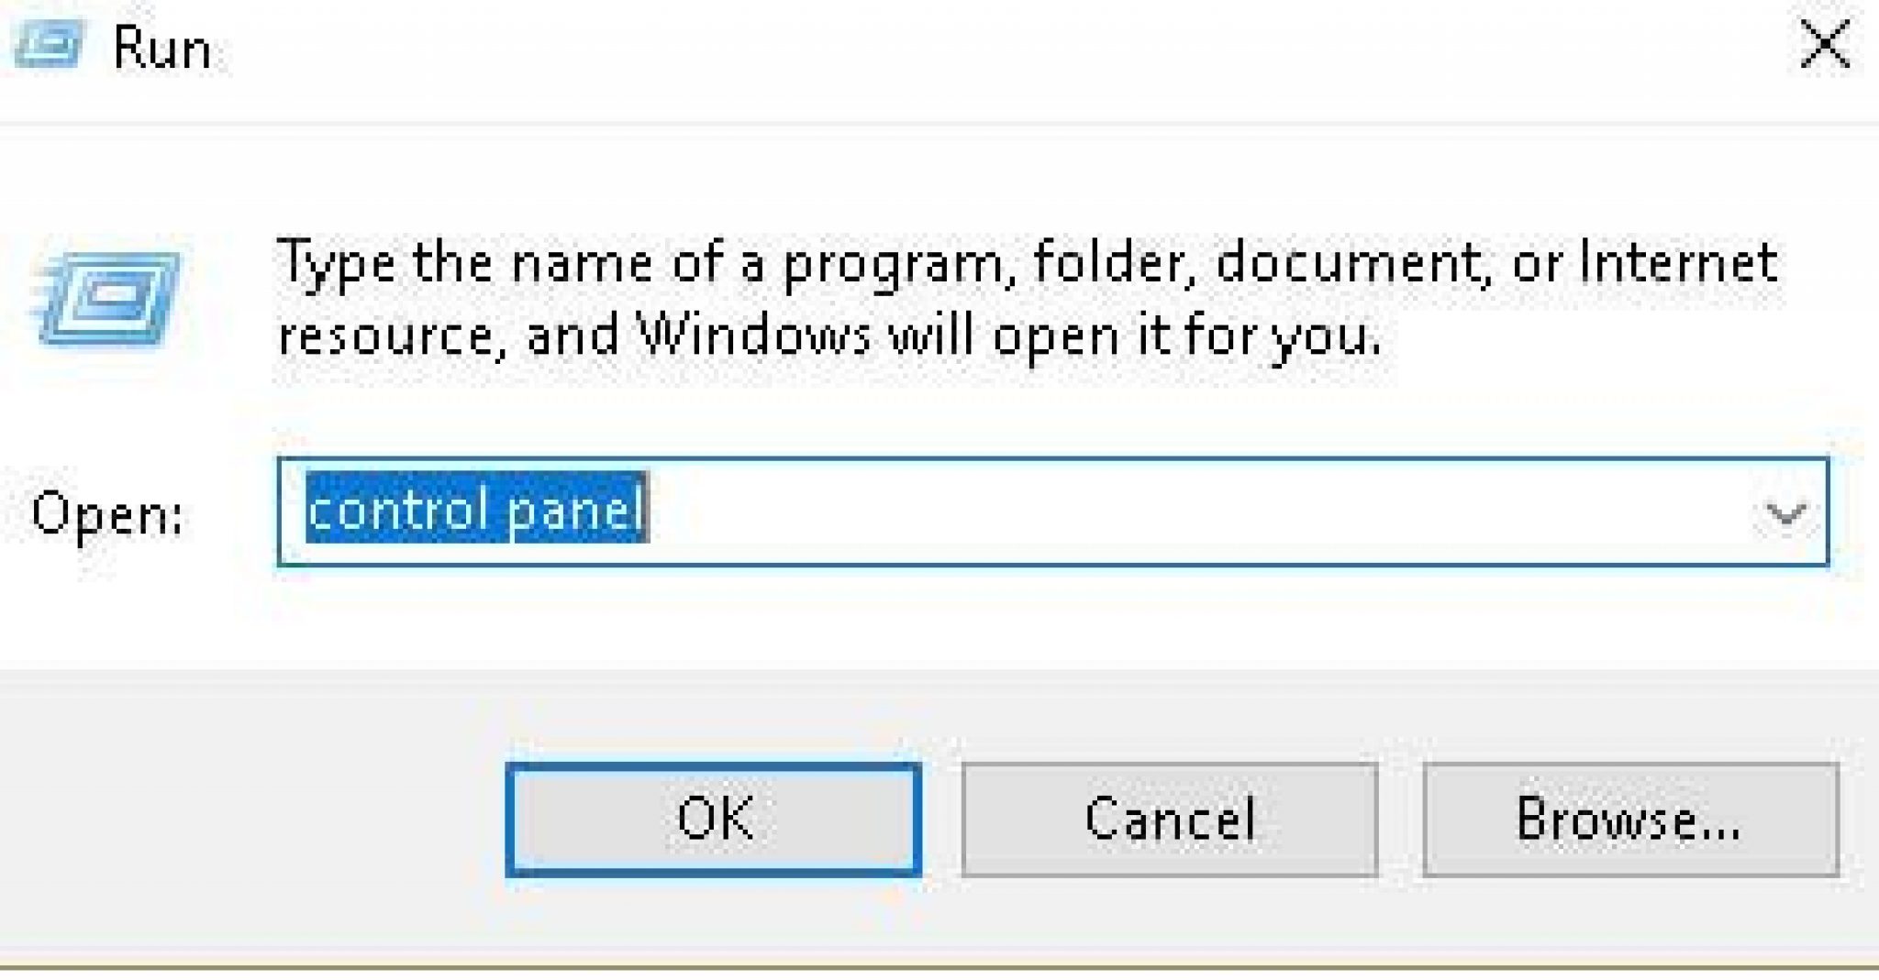Click the word "Internet" in the description

click(x=1678, y=262)
